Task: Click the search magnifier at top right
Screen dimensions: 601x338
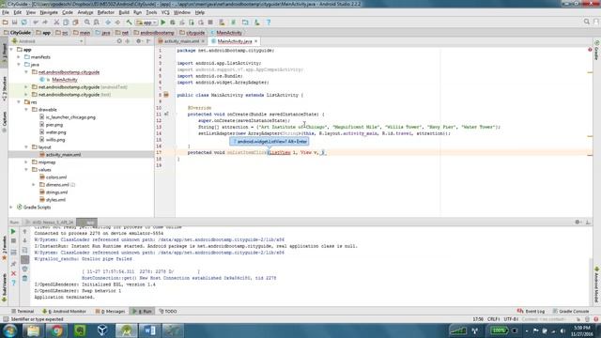Action: coord(586,23)
